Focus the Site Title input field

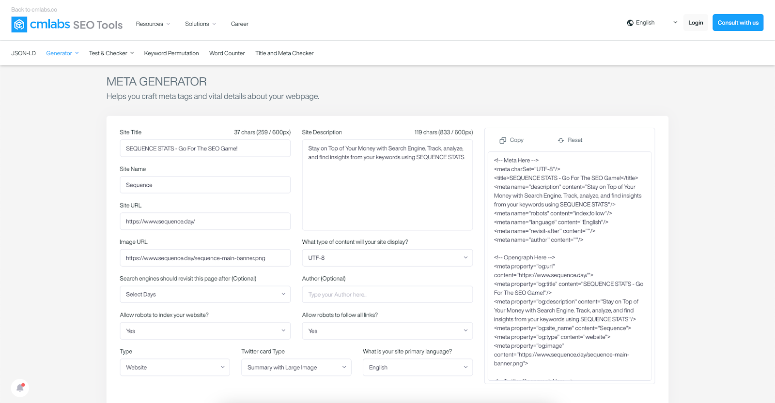click(205, 148)
